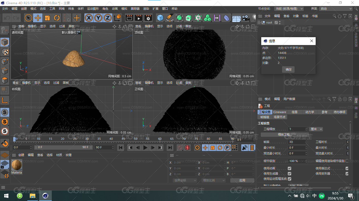Screen dimensions: 359x201
Task: Open the Windows Start menu
Action: tap(6, 196)
